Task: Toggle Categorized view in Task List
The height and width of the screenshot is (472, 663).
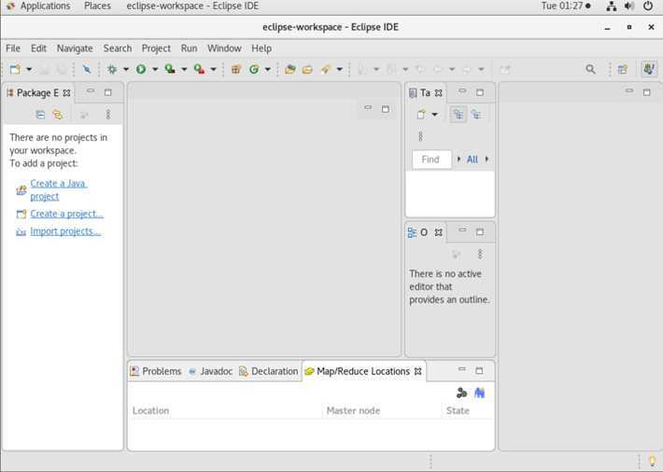Action: 458,115
